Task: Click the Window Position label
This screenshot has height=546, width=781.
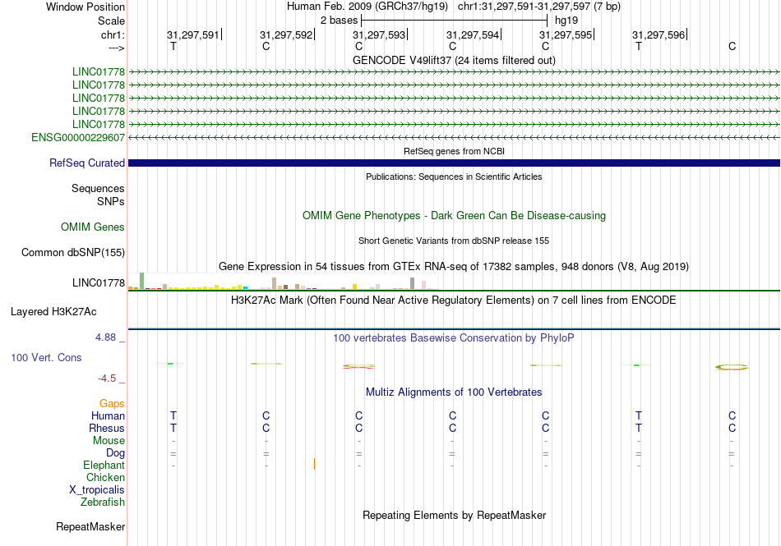Action: pyautogui.click(x=85, y=7)
